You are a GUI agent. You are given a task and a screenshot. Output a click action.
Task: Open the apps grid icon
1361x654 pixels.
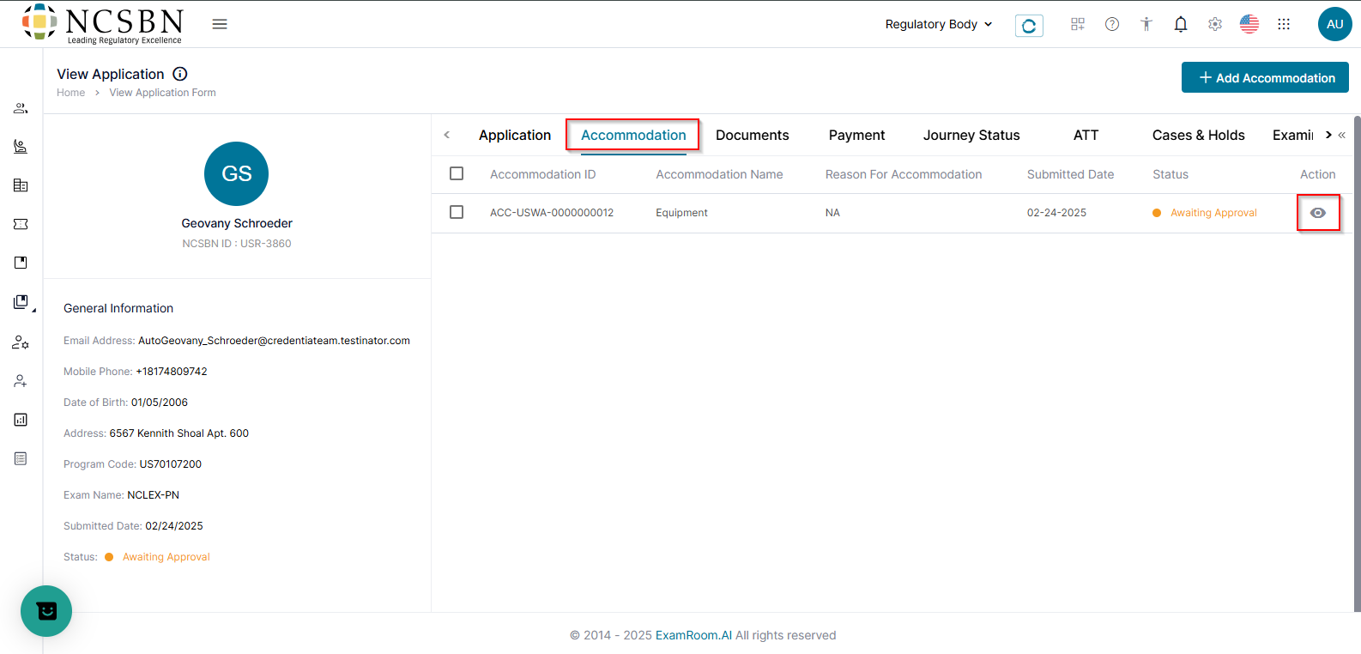point(1284,24)
